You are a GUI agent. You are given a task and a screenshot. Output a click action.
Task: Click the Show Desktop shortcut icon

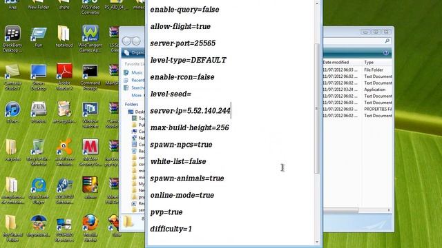click(x=39, y=77)
